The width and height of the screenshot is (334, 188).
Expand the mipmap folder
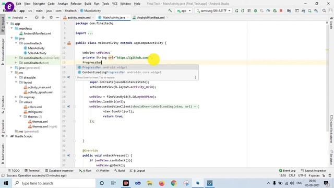(16, 97)
